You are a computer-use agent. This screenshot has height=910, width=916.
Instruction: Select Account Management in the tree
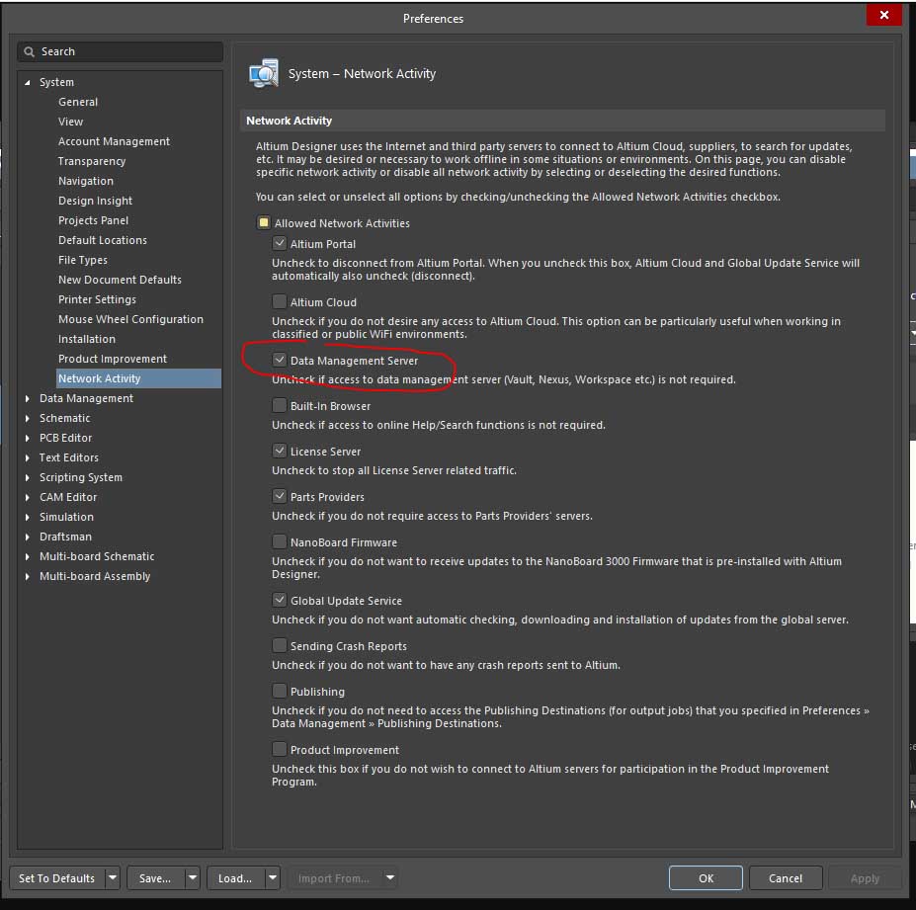[114, 141]
